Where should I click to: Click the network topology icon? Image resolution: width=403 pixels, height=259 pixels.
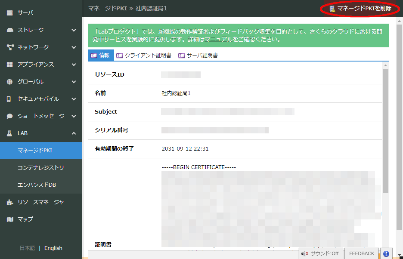coord(9,47)
